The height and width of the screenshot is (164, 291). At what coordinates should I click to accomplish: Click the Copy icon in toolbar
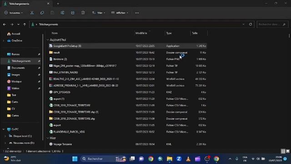click(42, 13)
